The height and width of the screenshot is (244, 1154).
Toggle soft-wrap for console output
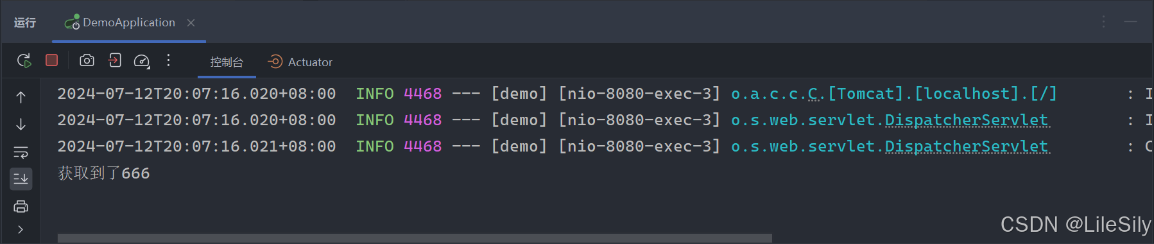(21, 152)
